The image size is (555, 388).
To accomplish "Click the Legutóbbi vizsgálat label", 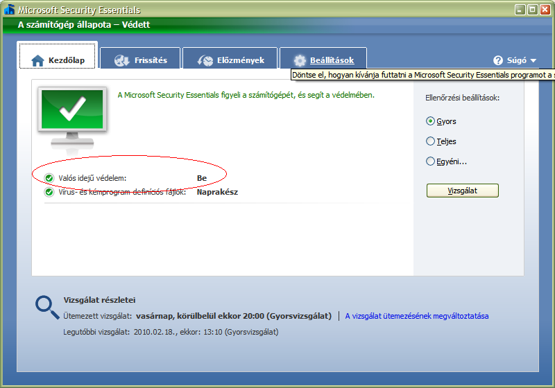I will pyautogui.click(x=96, y=332).
